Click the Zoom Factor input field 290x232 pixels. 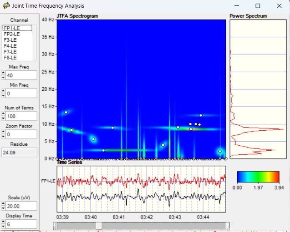(21, 134)
